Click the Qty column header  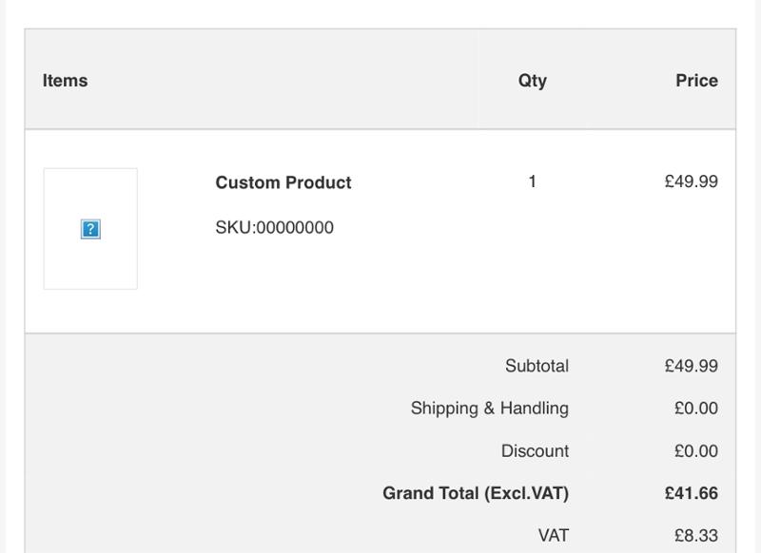click(x=532, y=81)
